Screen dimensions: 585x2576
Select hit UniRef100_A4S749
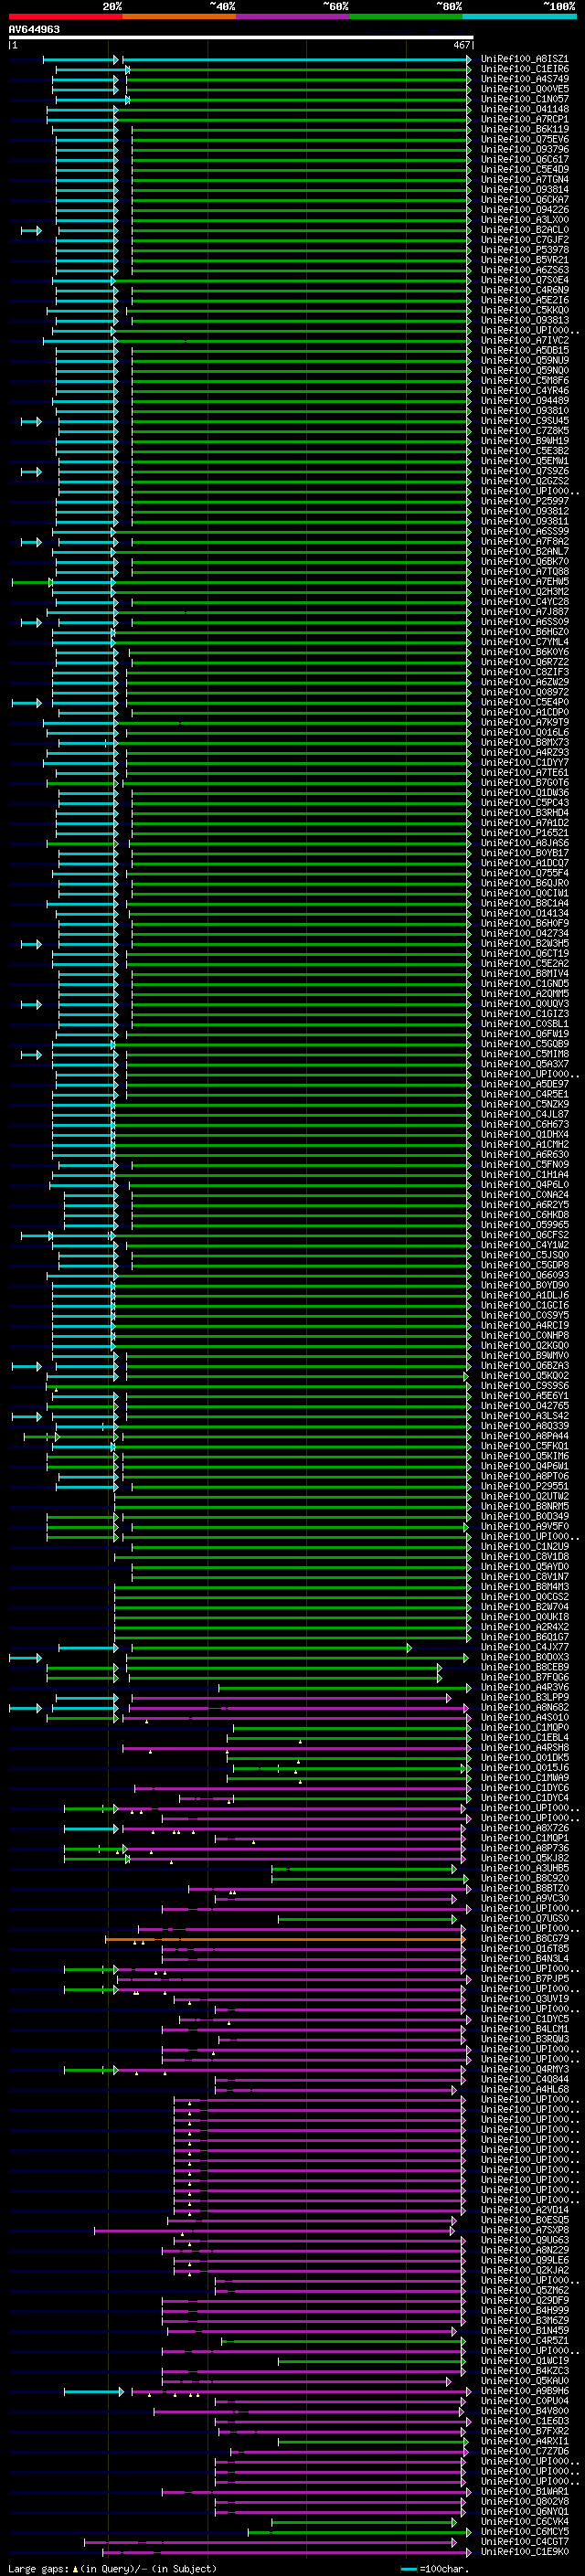(525, 79)
